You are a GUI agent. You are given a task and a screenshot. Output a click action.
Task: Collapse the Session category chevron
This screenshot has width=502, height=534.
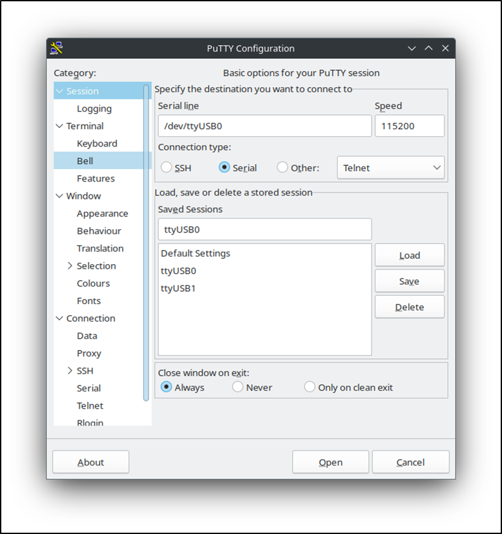click(59, 91)
